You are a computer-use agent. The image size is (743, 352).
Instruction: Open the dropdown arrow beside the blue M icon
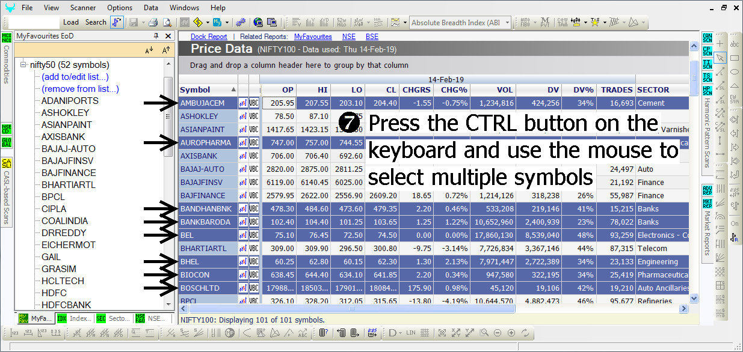tap(226, 22)
